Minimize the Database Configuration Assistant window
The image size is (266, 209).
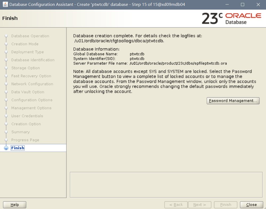[x=227, y=5]
